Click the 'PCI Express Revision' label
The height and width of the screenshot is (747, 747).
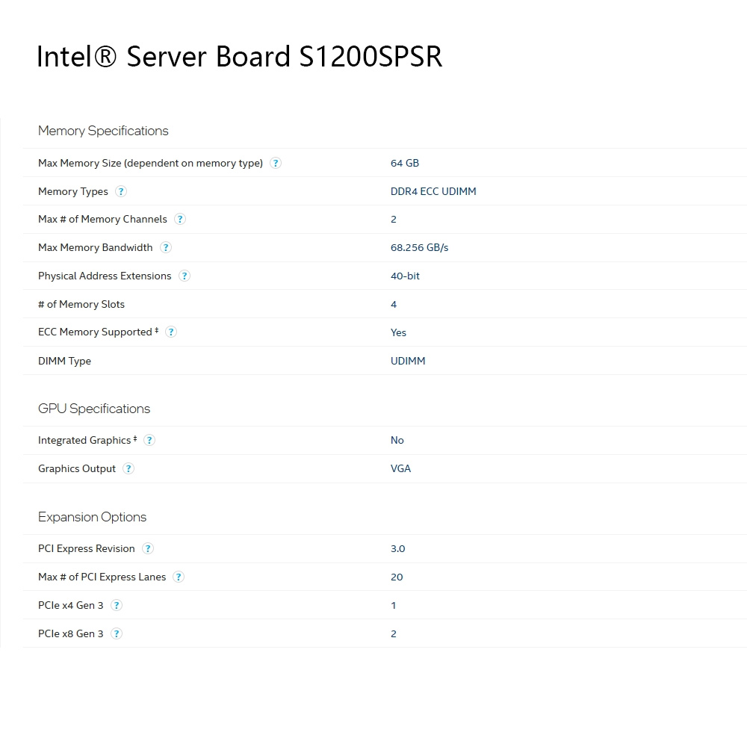pyautogui.click(x=86, y=548)
